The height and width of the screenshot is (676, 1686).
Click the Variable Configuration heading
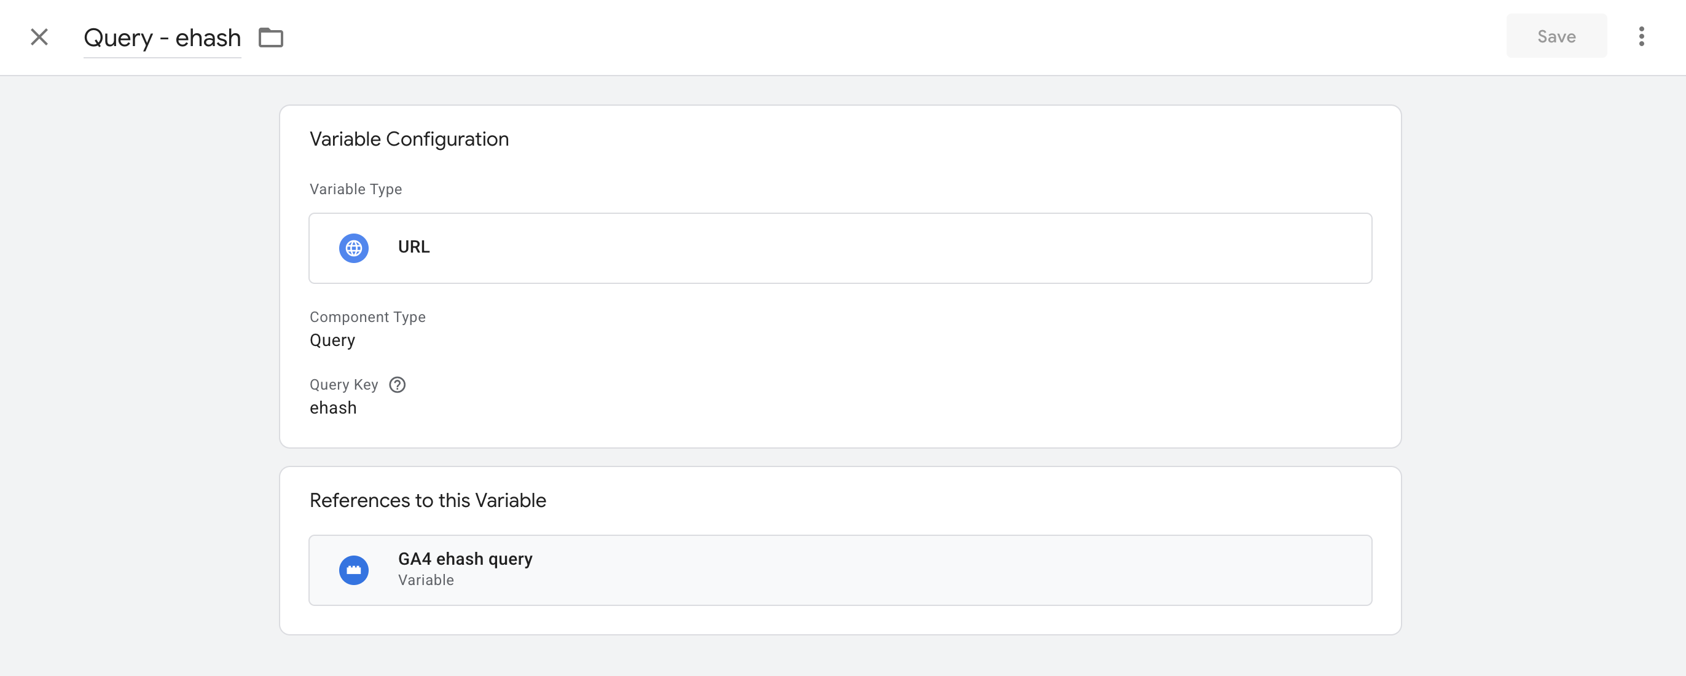click(410, 139)
